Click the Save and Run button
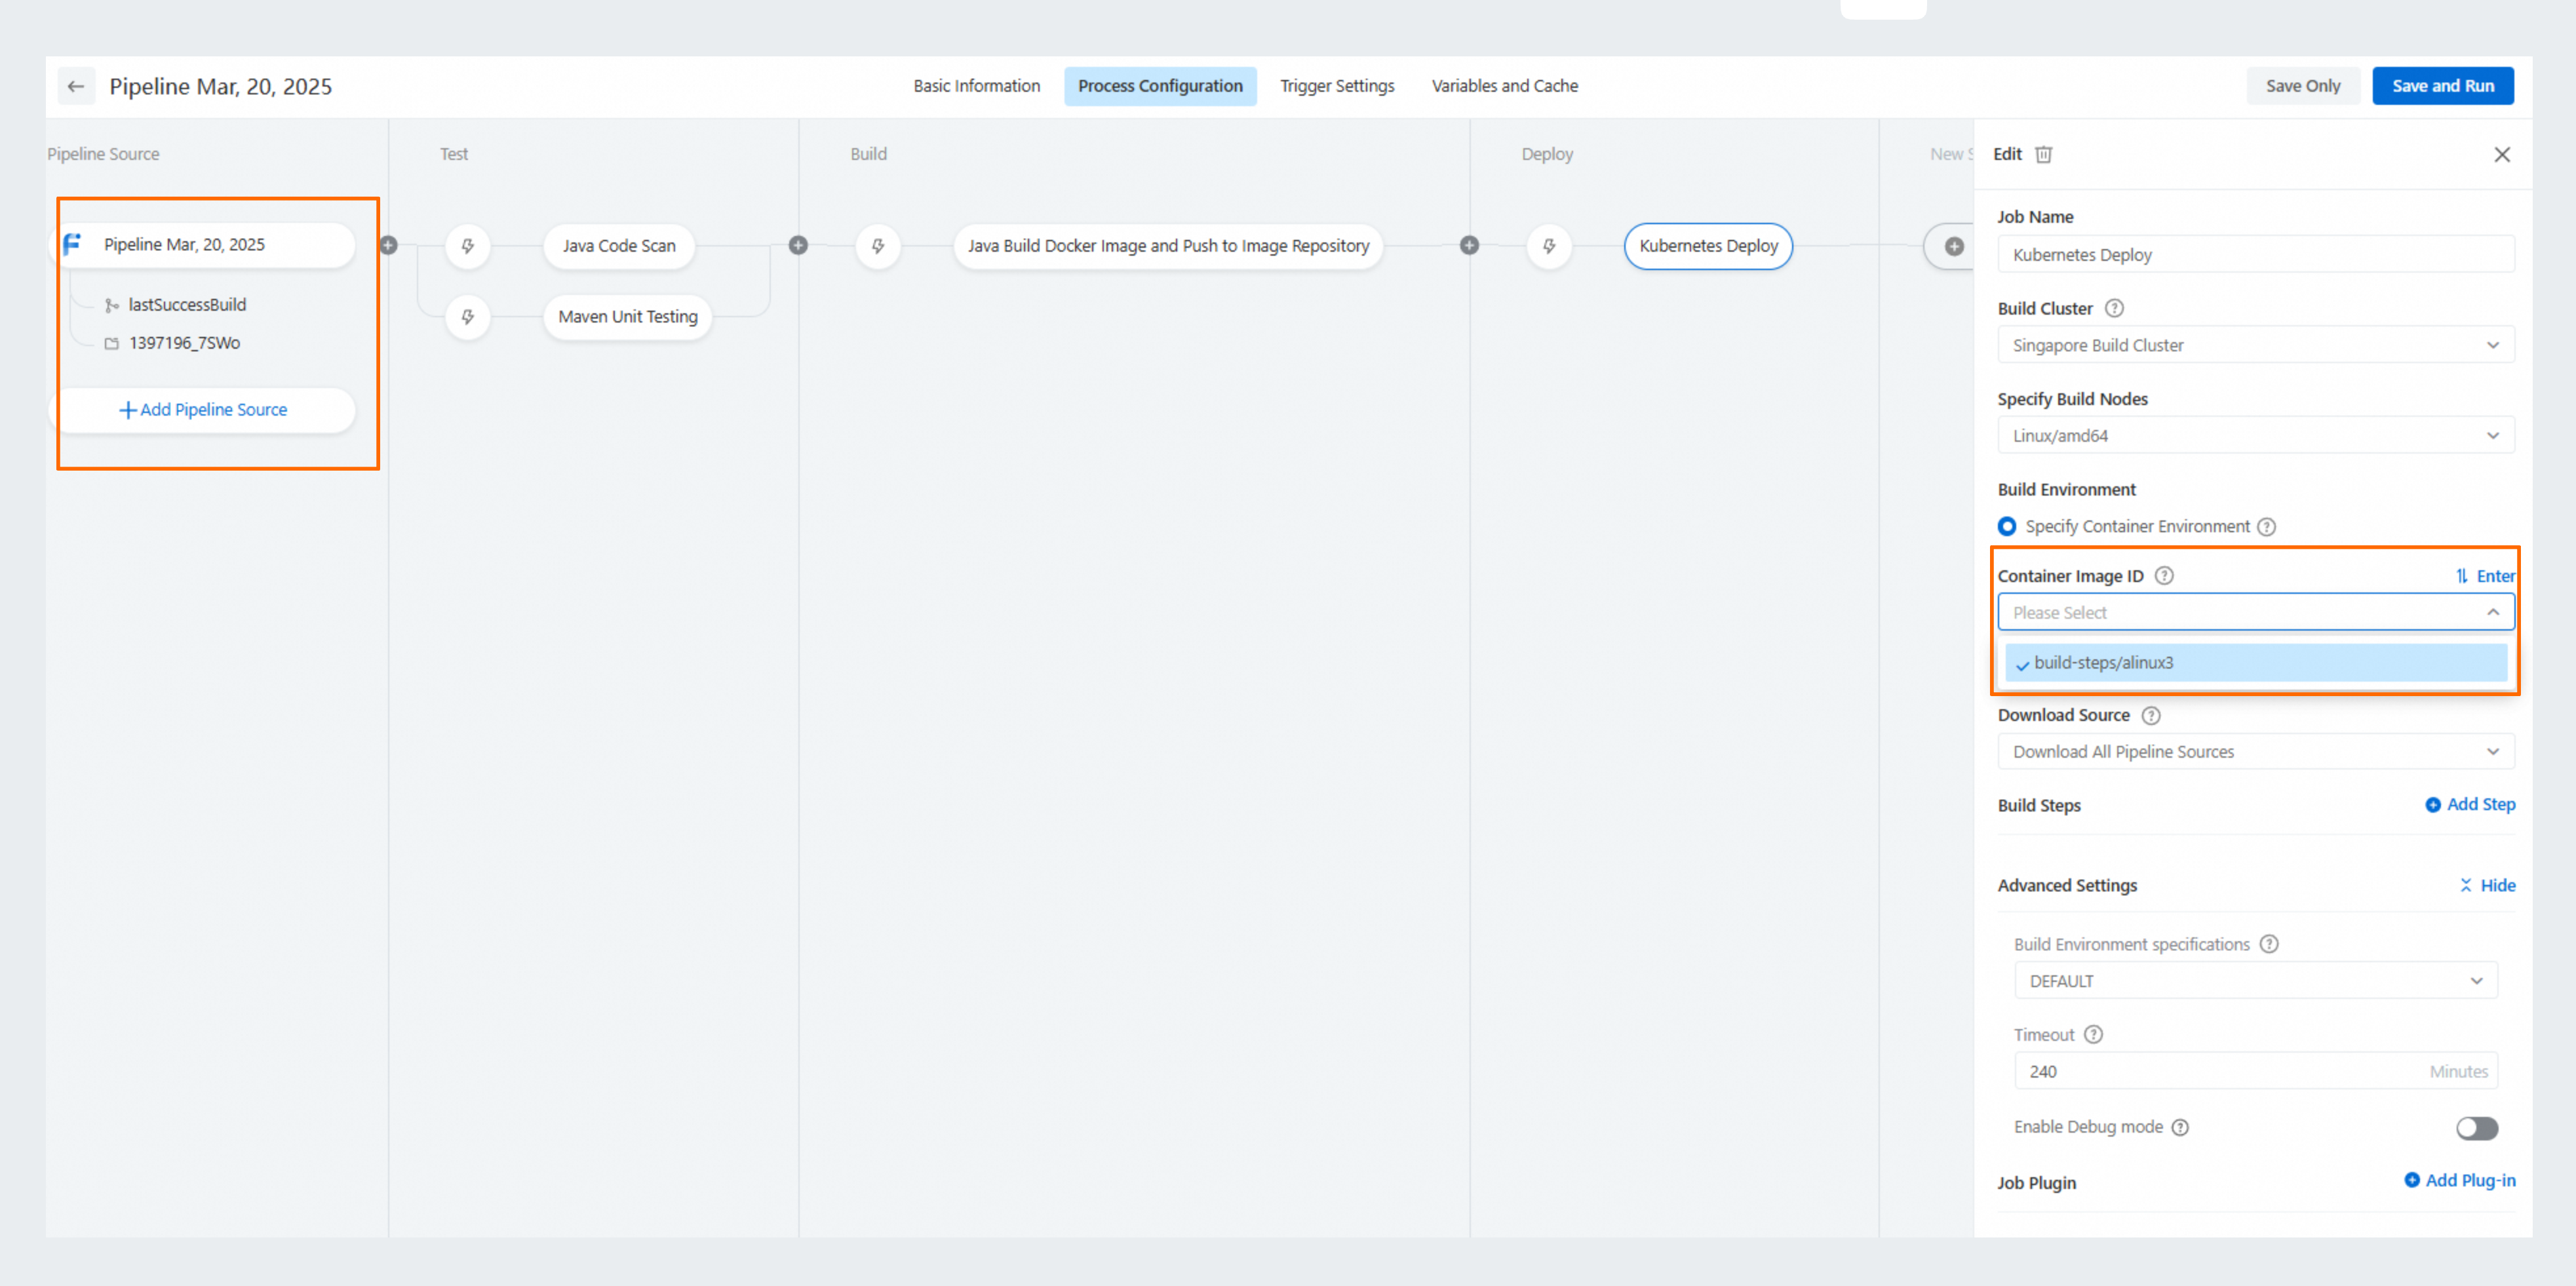This screenshot has height=1286, width=2576. pyautogui.click(x=2442, y=86)
